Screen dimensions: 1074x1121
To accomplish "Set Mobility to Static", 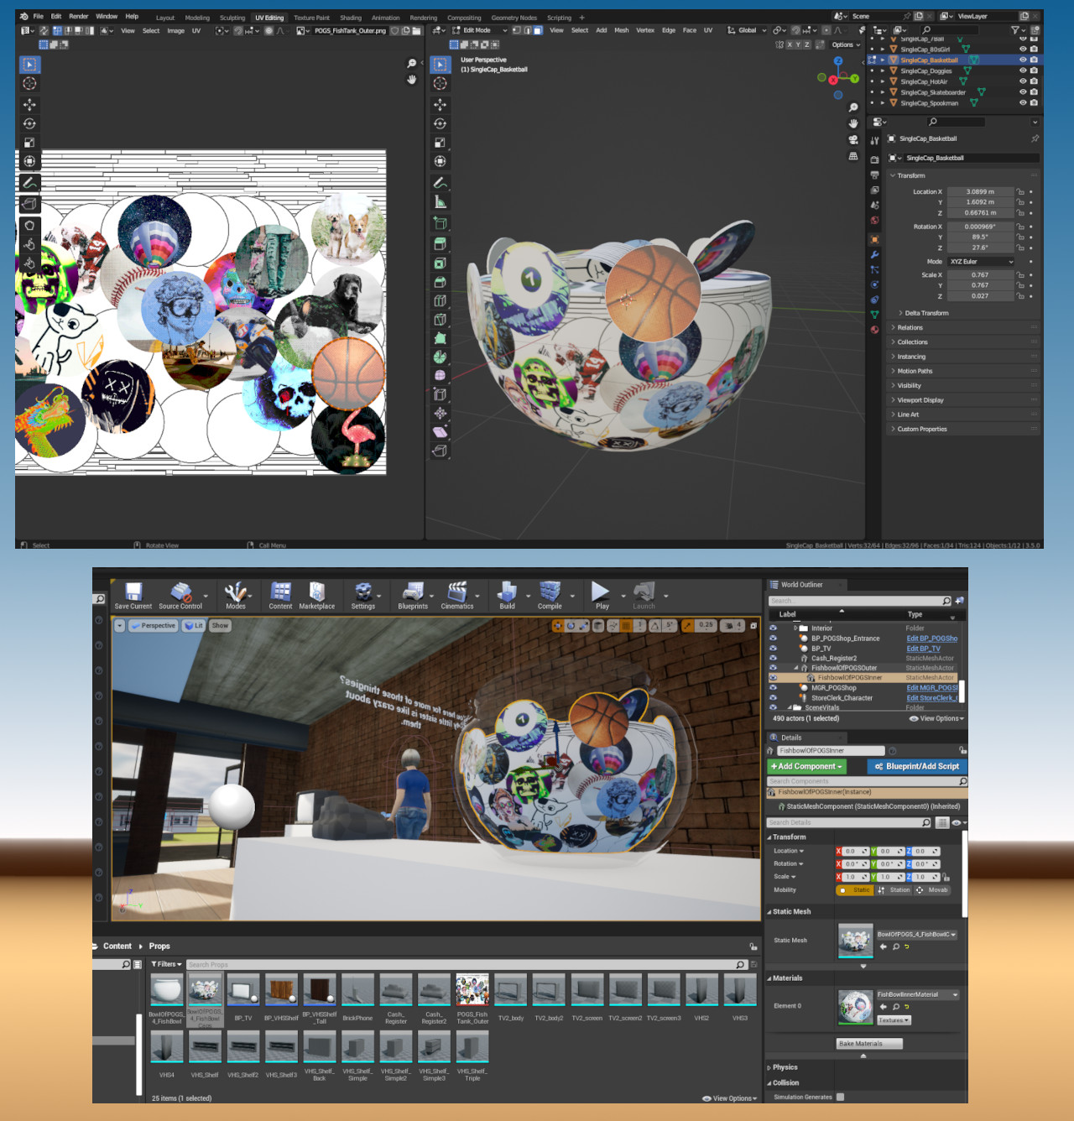I will 855,890.
